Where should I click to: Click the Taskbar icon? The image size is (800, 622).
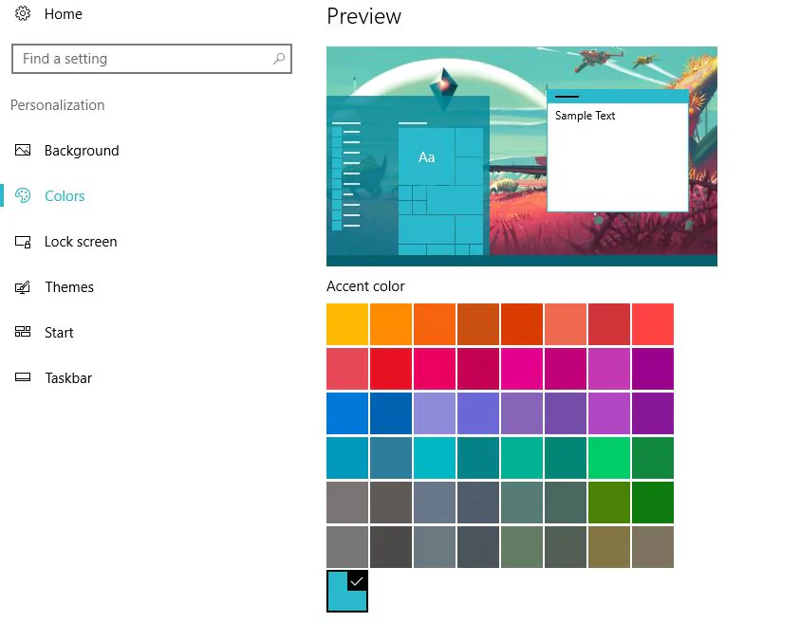click(x=23, y=377)
